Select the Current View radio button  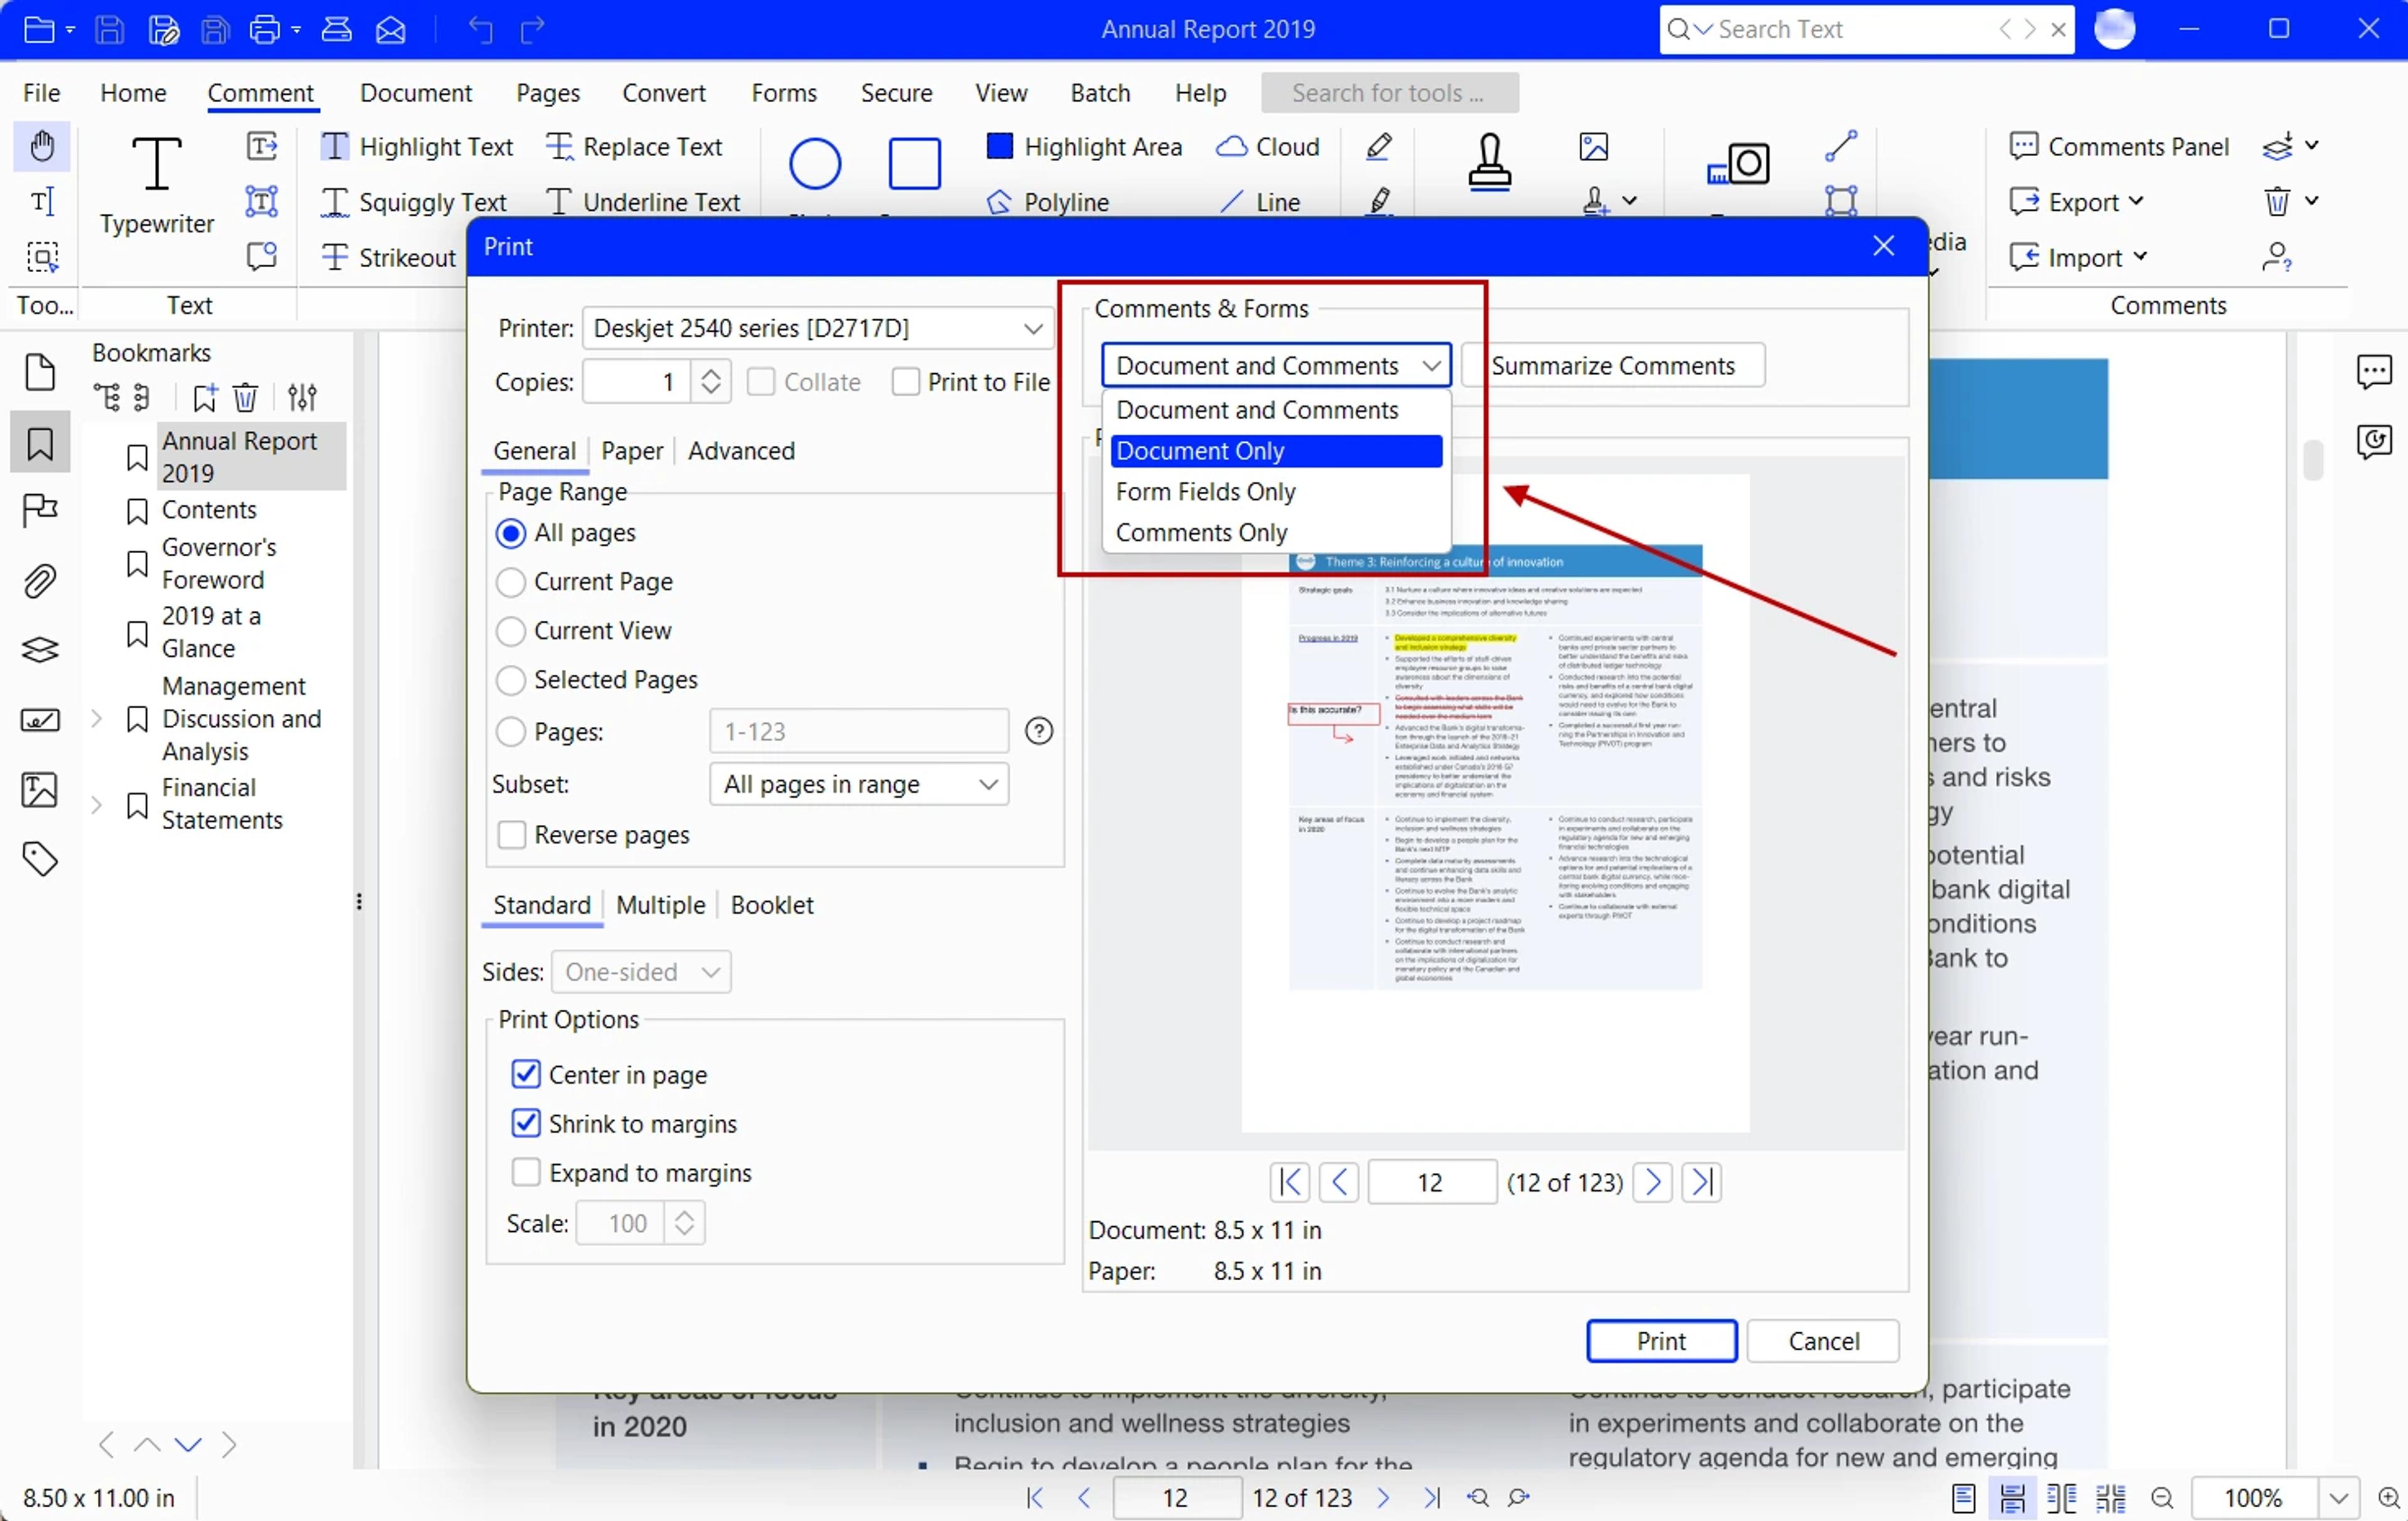pyautogui.click(x=511, y=631)
